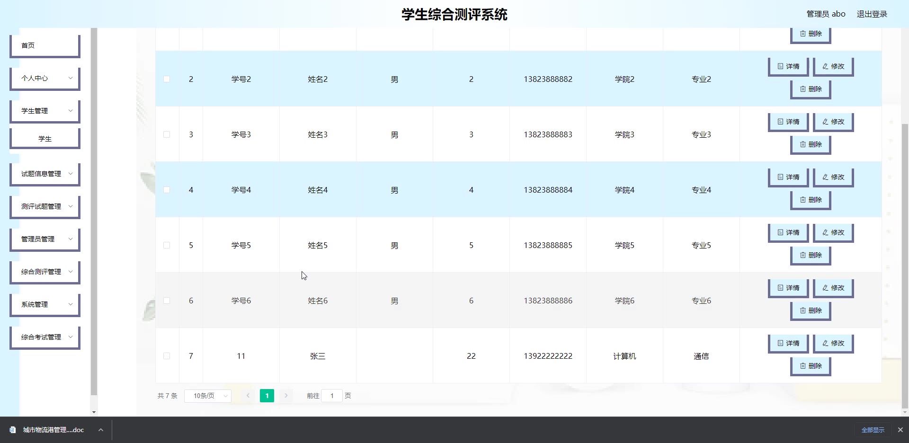The height and width of the screenshot is (443, 909).
Task: Expand the 个人中心 menu
Action: click(45, 79)
